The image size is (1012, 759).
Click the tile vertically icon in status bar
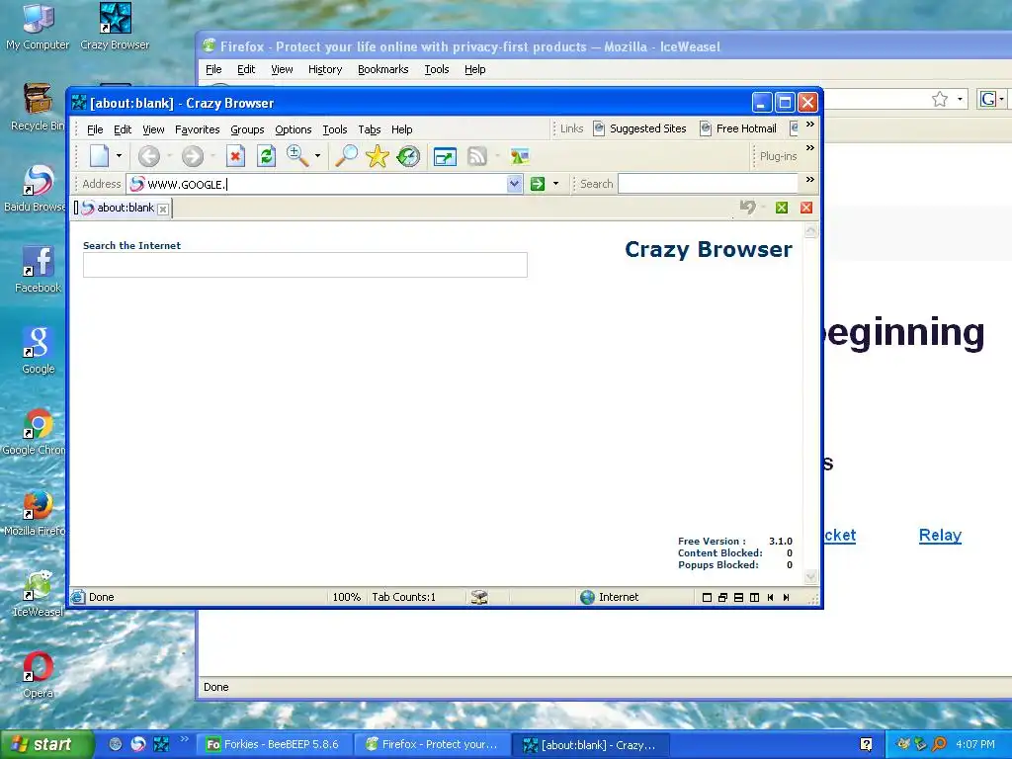coord(754,598)
